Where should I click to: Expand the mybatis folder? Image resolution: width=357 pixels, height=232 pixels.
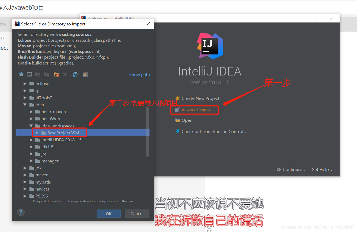[x=25, y=182]
